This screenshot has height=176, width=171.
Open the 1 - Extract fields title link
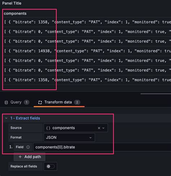pos(25,118)
